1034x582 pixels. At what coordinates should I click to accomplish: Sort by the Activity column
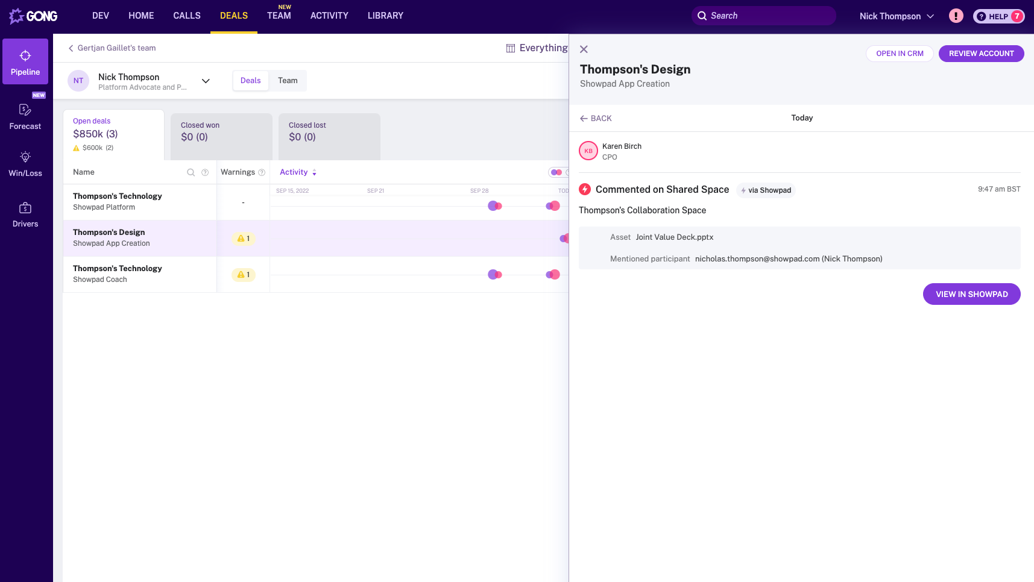(298, 172)
